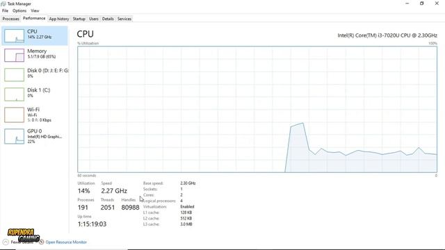Image resolution: width=445 pixels, height=250 pixels.
Task: Select the Disk 1 (C:) mini graph
Action: (14, 94)
